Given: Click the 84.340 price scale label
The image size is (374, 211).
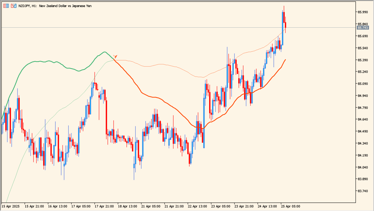Looking at the screenshot, I should tap(363, 143).
